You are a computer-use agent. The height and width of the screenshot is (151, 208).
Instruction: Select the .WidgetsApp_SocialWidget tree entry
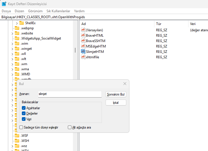[41, 38]
